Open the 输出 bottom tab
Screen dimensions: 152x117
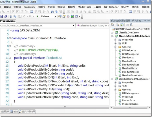[14, 112]
